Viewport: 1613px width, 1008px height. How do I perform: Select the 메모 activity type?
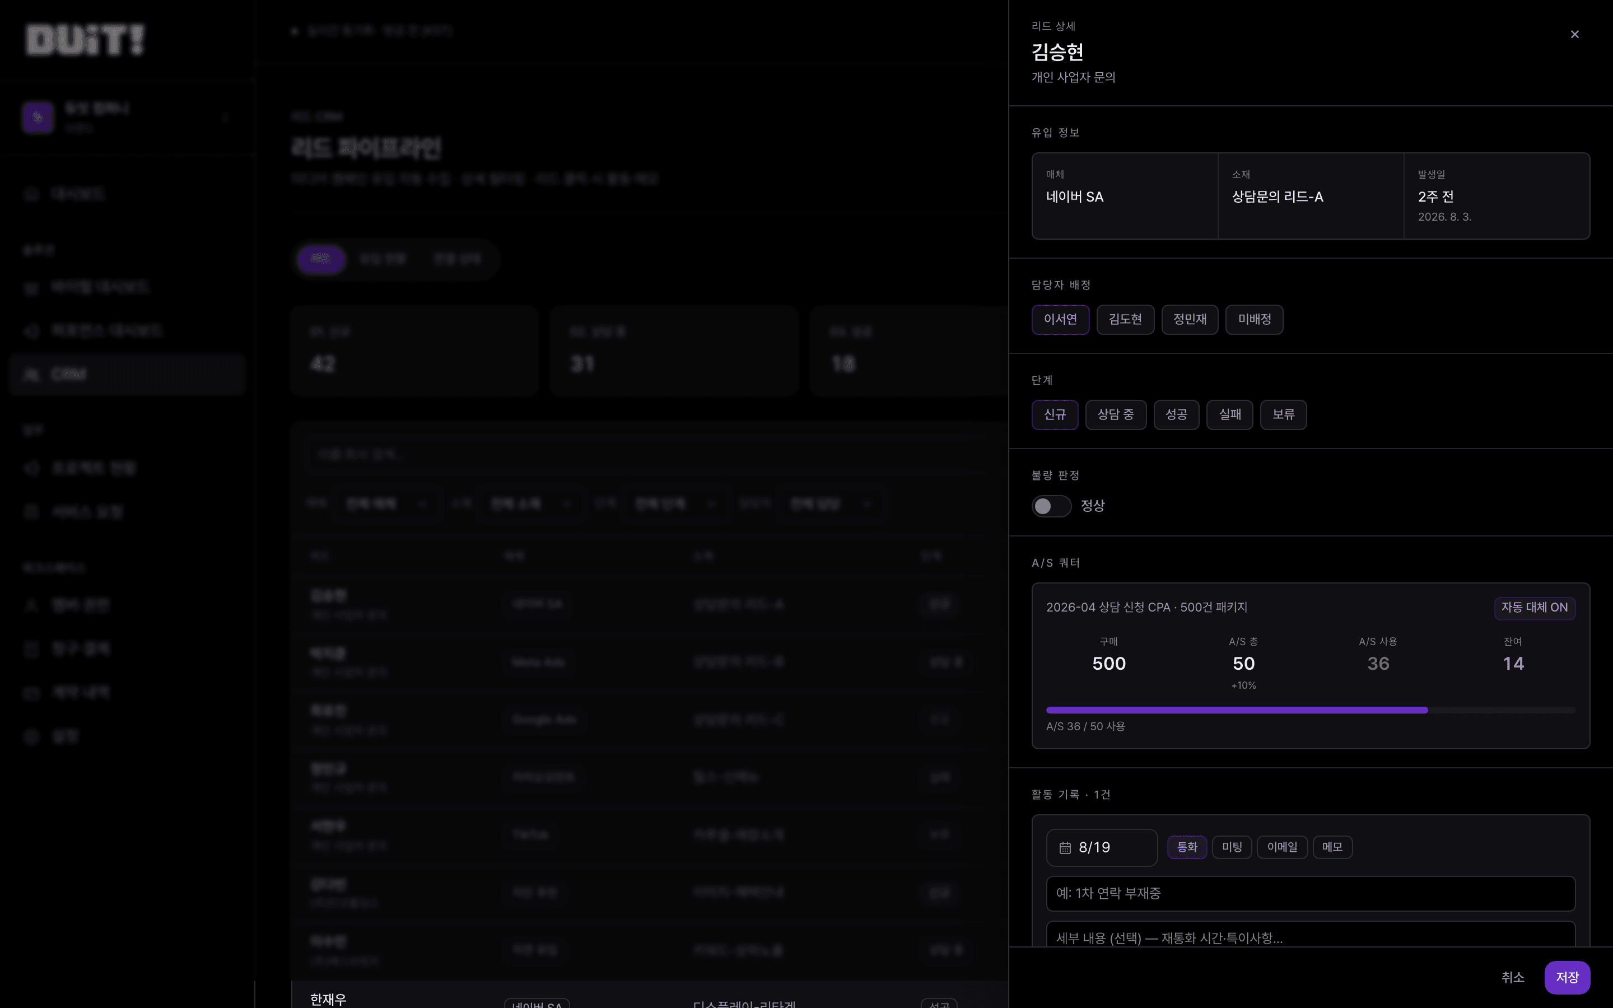point(1332,847)
